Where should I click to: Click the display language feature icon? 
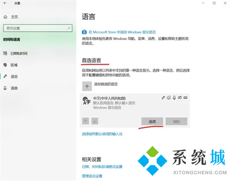pos(163,98)
